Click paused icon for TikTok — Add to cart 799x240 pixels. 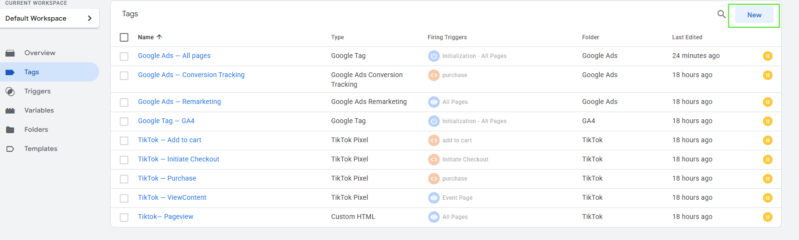click(x=767, y=140)
